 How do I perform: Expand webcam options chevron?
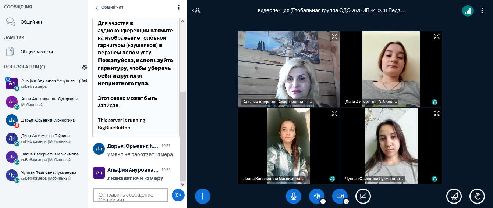(x=346, y=201)
